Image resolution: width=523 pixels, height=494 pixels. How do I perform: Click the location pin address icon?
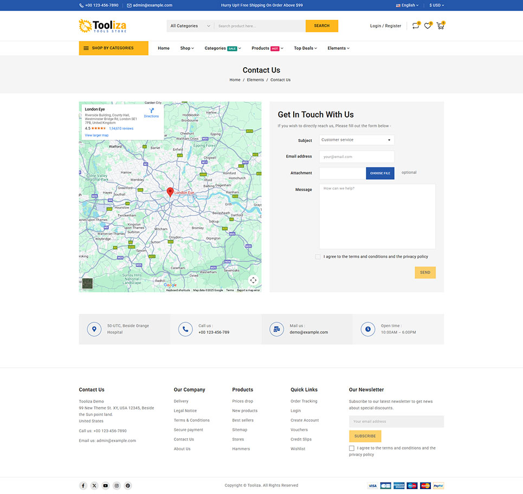click(94, 329)
